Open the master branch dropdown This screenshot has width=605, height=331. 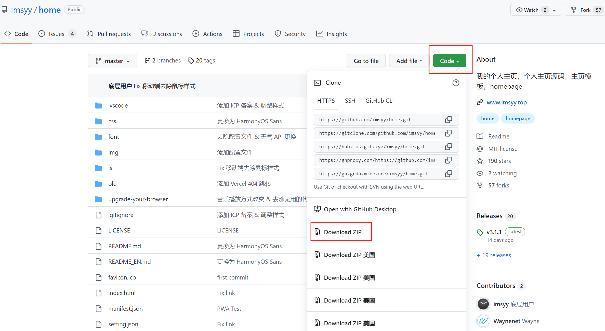[112, 61]
